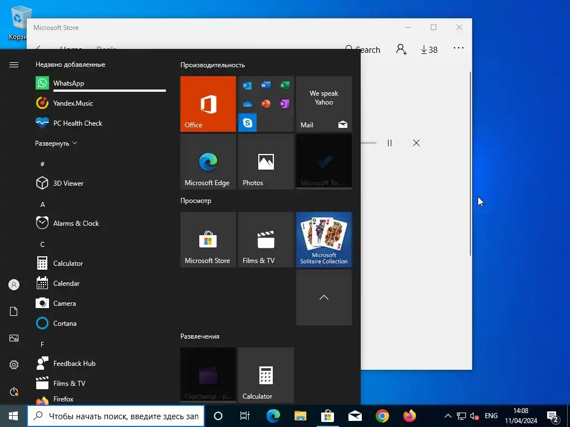Expand the recently added list (Развернуть)
Screen dimensions: 570x427
pos(56,143)
